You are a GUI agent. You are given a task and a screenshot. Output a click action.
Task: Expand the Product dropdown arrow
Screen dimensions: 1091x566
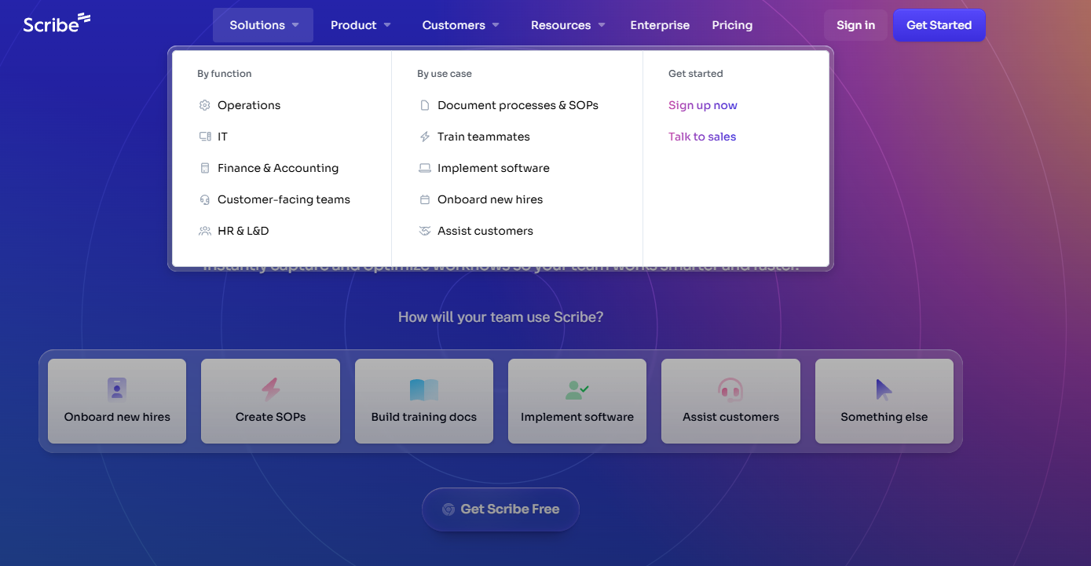(x=387, y=25)
